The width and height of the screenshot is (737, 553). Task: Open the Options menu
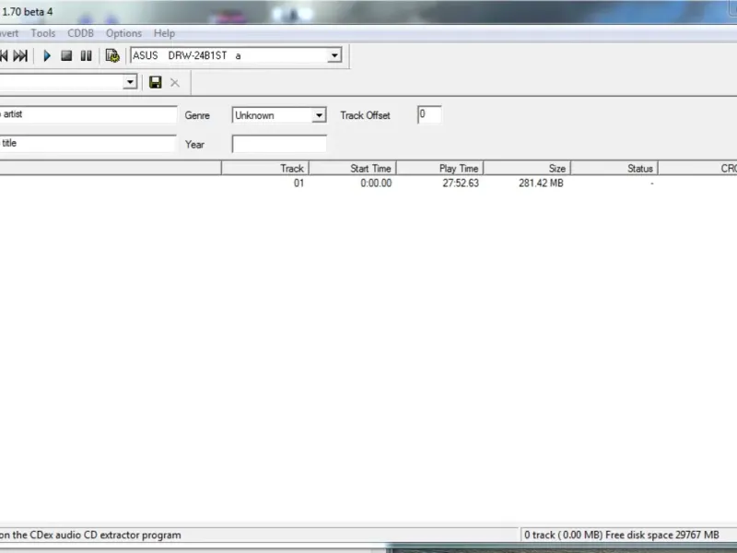point(123,33)
